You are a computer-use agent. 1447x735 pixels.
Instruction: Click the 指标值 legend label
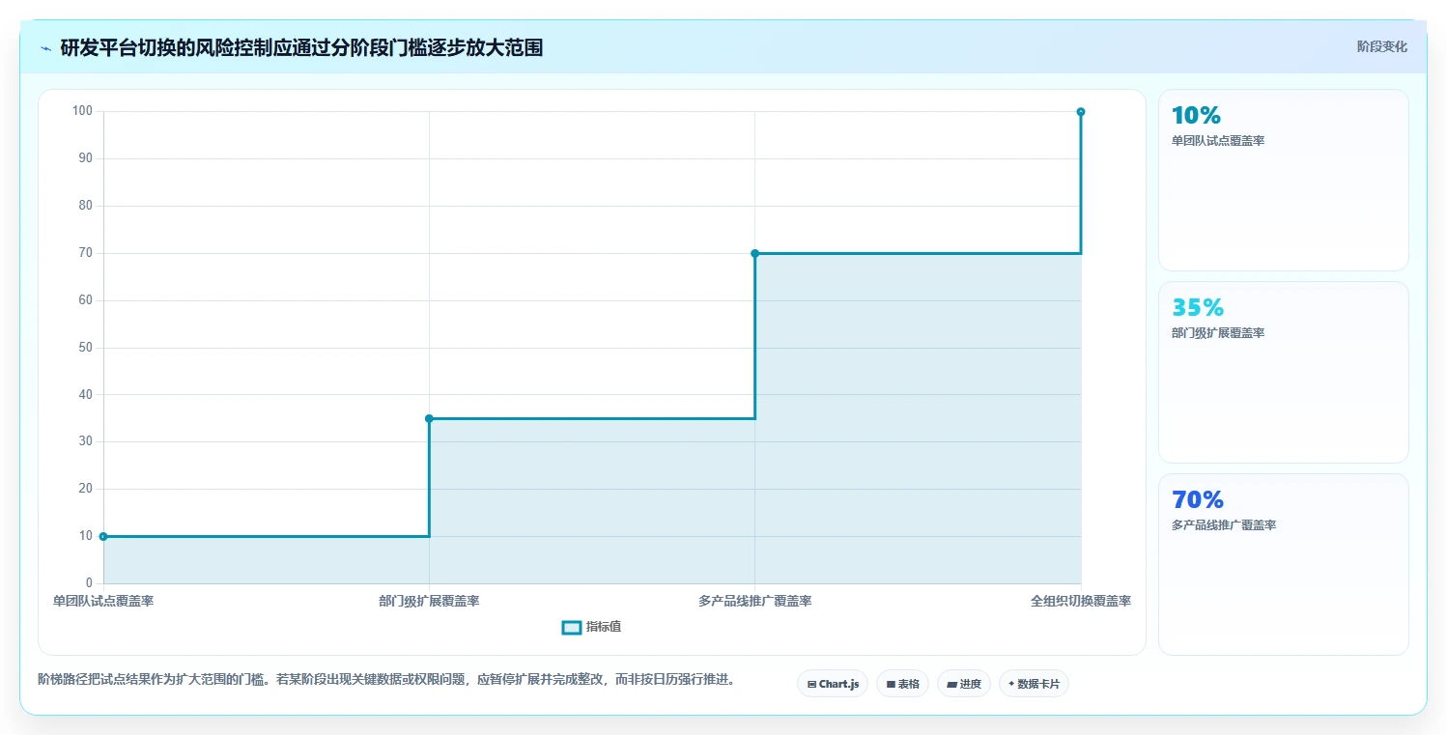(604, 628)
